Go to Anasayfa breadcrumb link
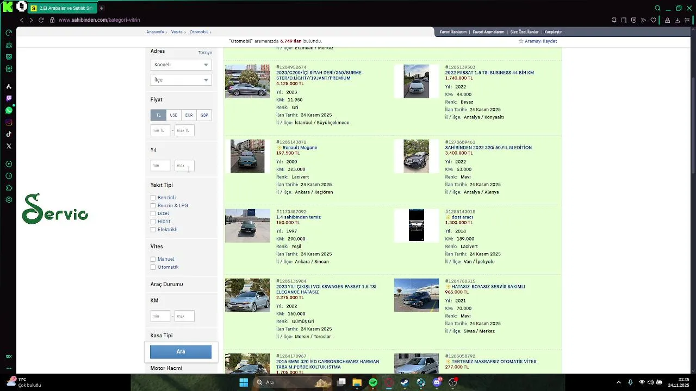Image resolution: width=696 pixels, height=391 pixels. point(155,32)
